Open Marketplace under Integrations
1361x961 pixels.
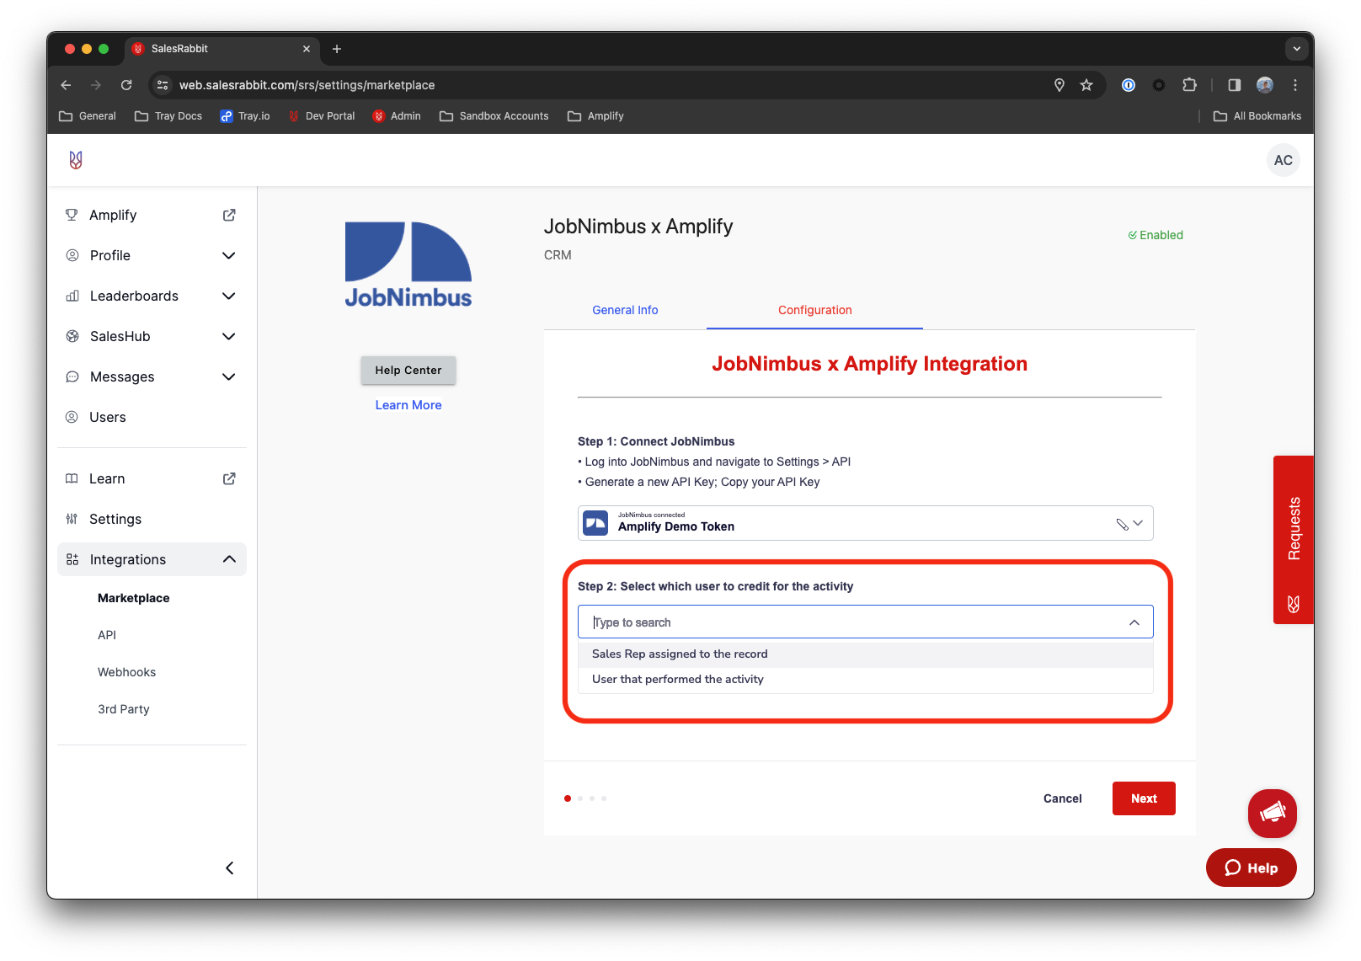point(134,598)
